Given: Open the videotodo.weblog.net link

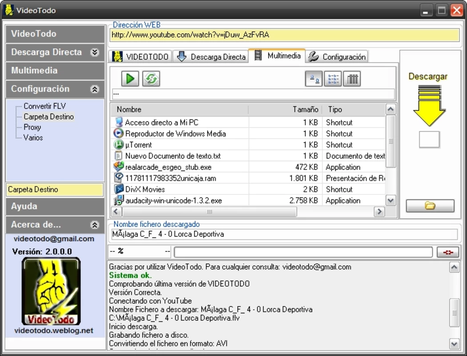Looking at the screenshot, I should click(x=53, y=330).
